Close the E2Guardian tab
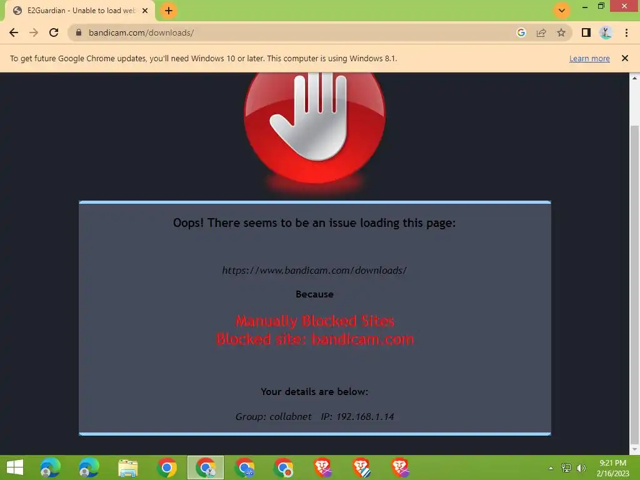This screenshot has height=480, width=640. click(145, 11)
